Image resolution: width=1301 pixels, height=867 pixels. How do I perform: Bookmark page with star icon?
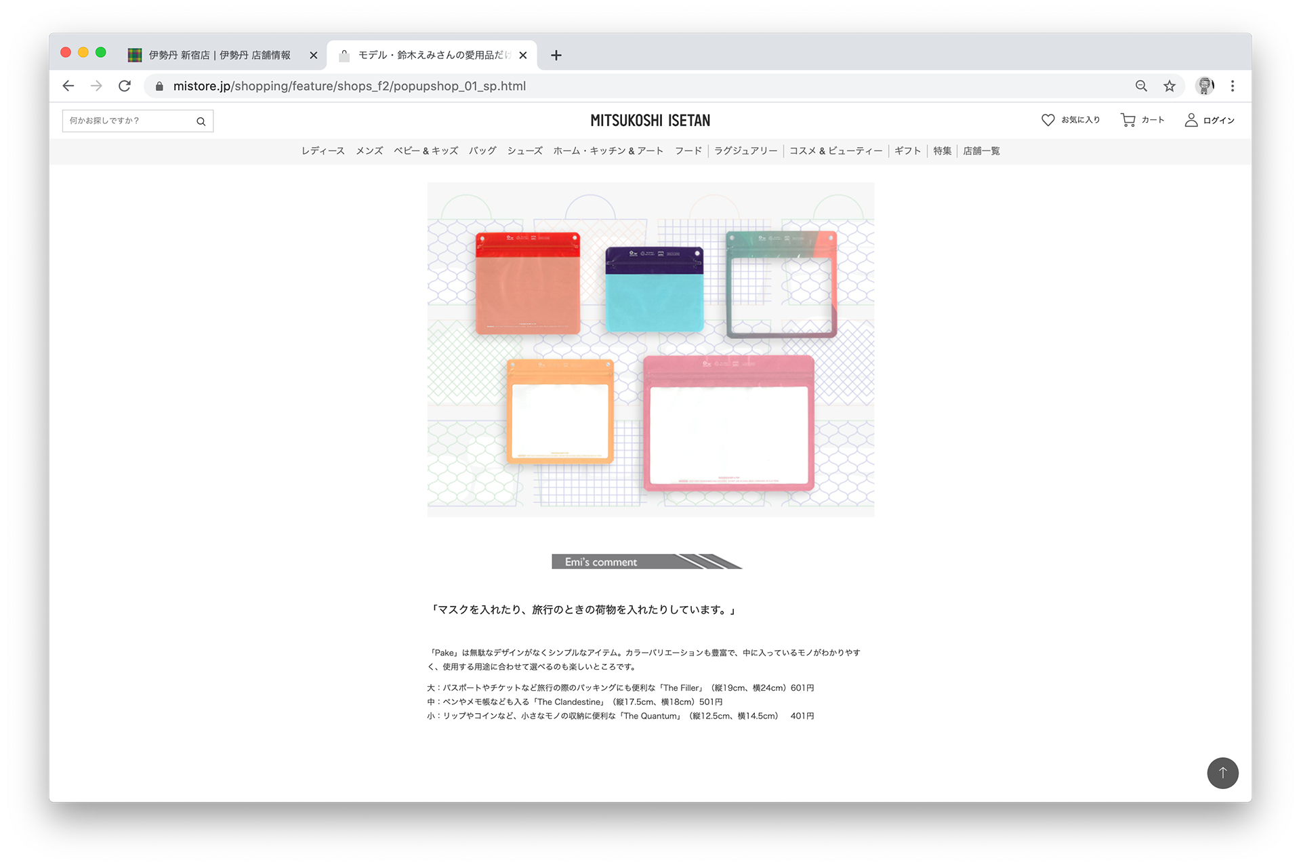tap(1170, 86)
